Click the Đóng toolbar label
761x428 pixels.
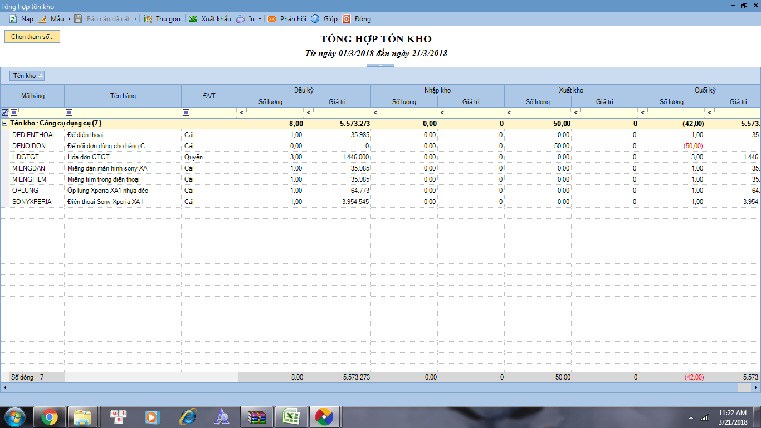click(363, 19)
